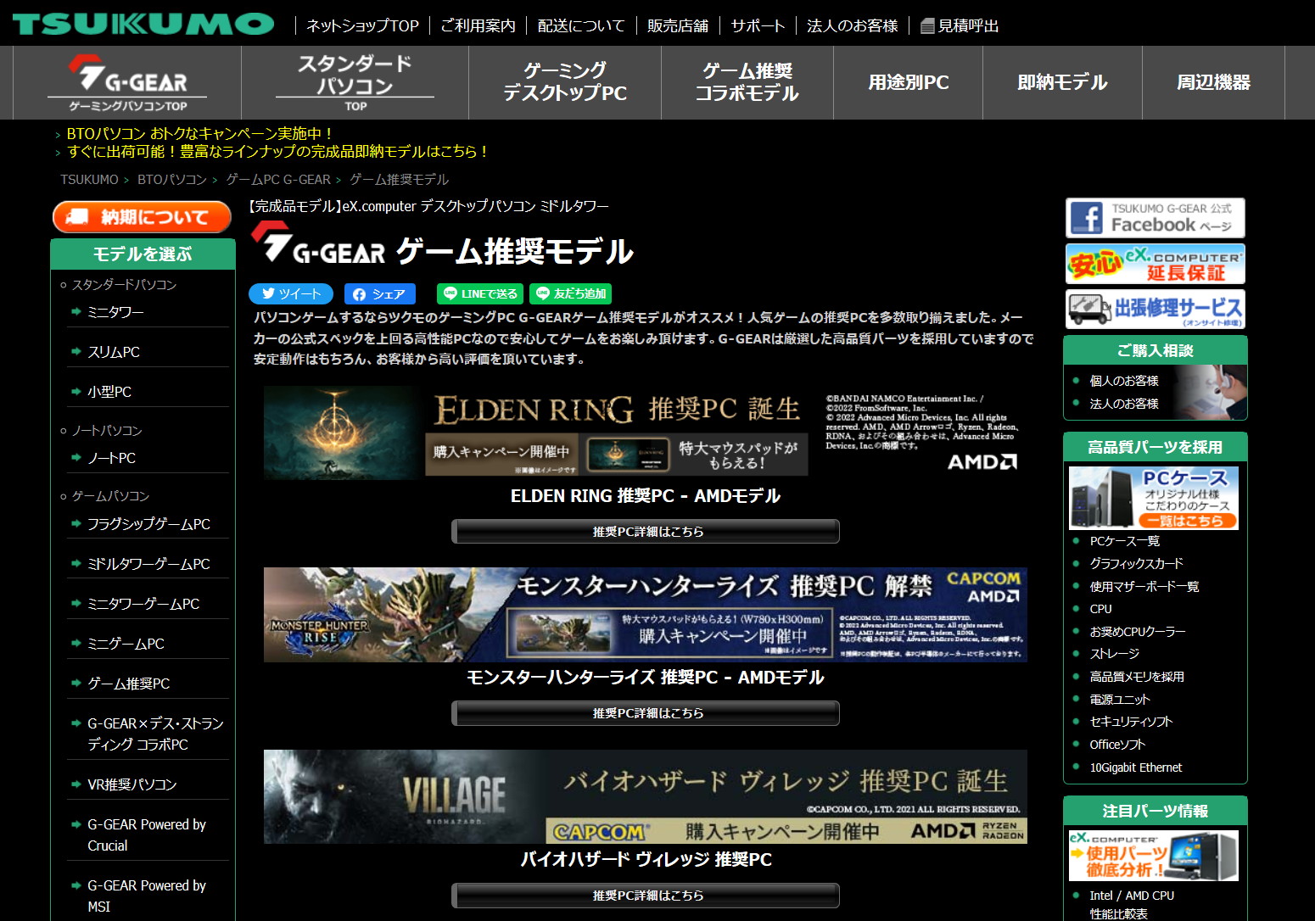1315x921 pixels.
Task: Open お奨めCPUクーラー link
Action: 1137,631
